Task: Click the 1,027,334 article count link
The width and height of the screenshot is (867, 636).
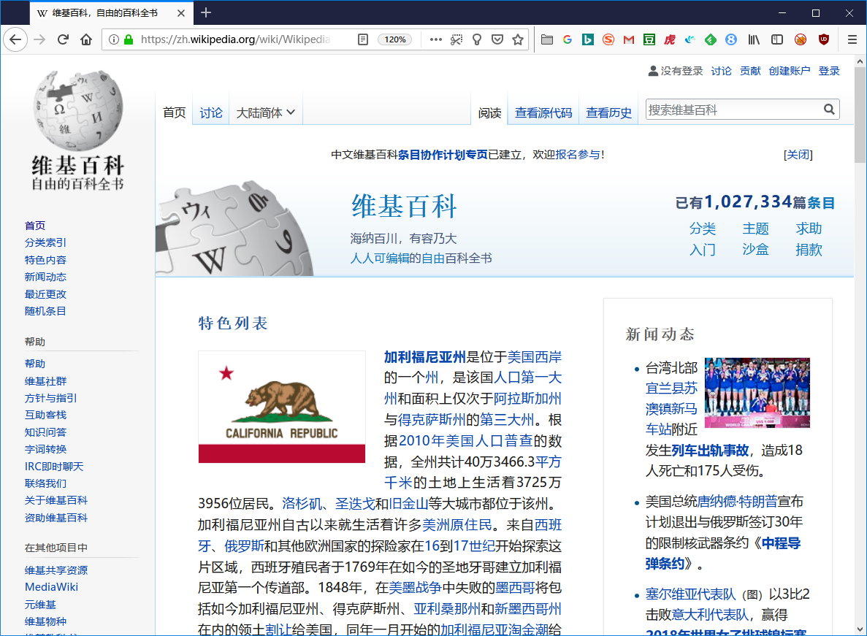Action: pyautogui.click(x=749, y=202)
